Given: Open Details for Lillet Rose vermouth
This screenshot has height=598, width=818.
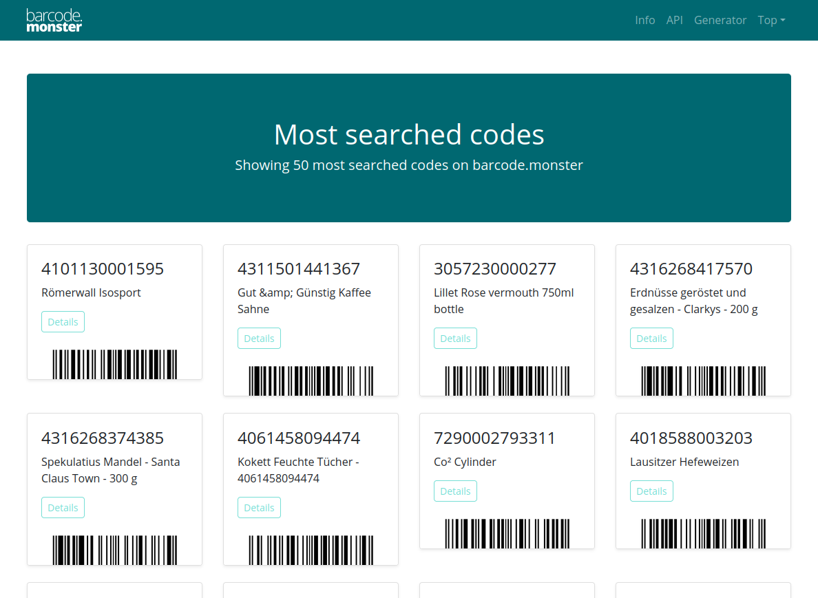Looking at the screenshot, I should 455,339.
